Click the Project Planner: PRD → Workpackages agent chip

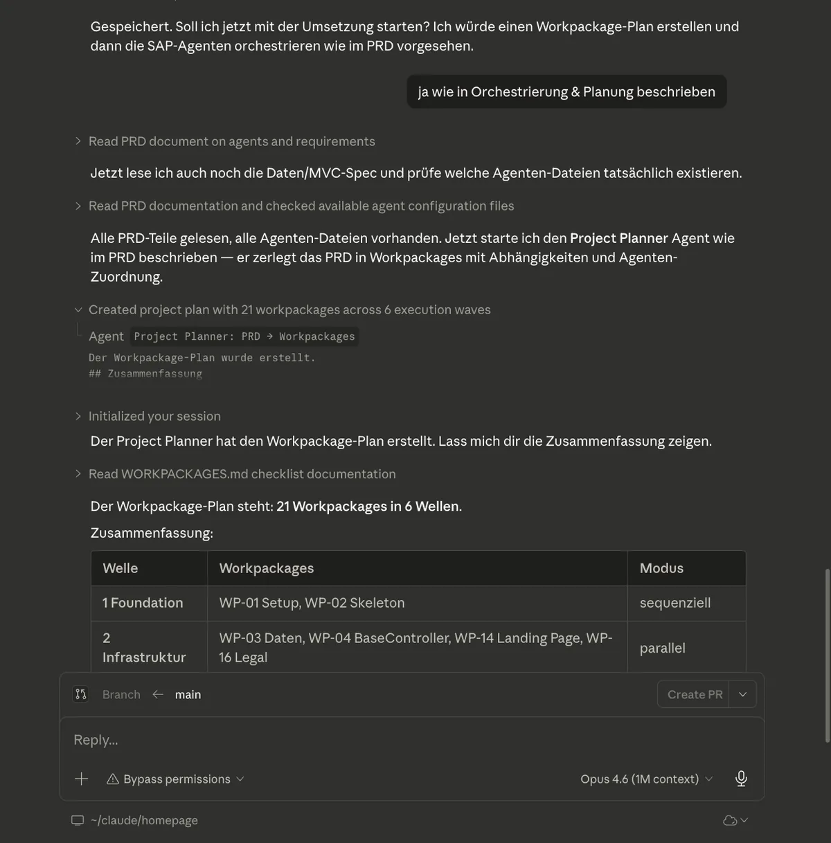point(244,336)
